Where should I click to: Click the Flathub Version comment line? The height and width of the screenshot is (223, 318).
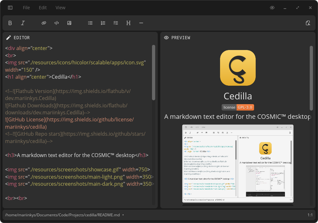pyautogui.click(x=68, y=95)
